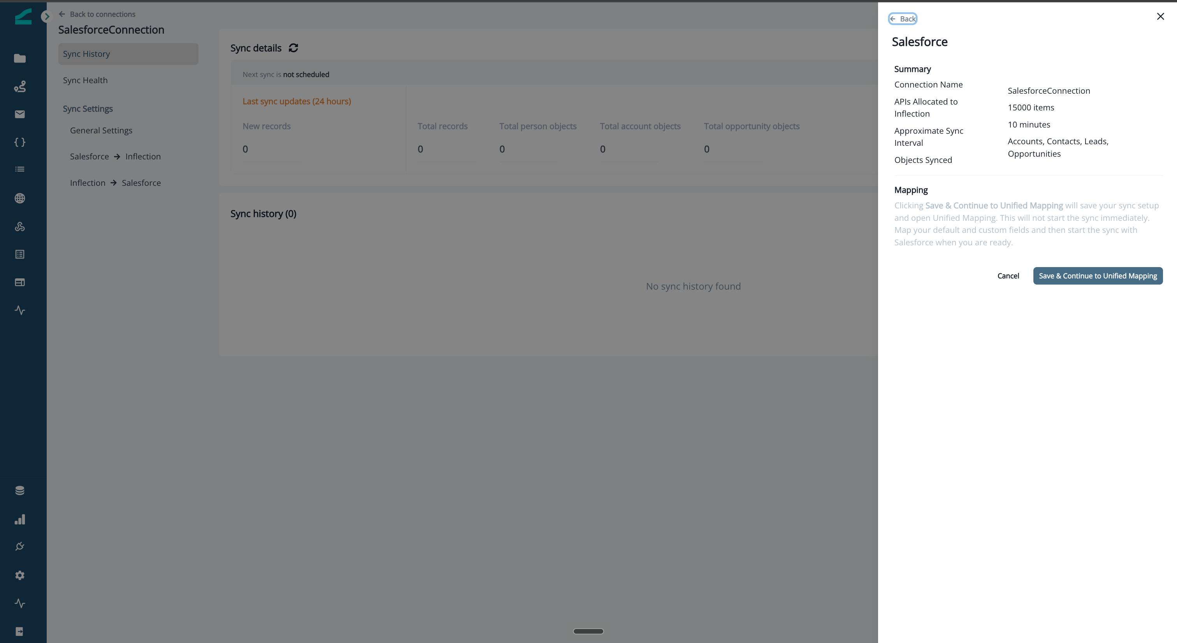Click the 'Accounts, Contacts, Leads, Opportunities' value

1058,148
